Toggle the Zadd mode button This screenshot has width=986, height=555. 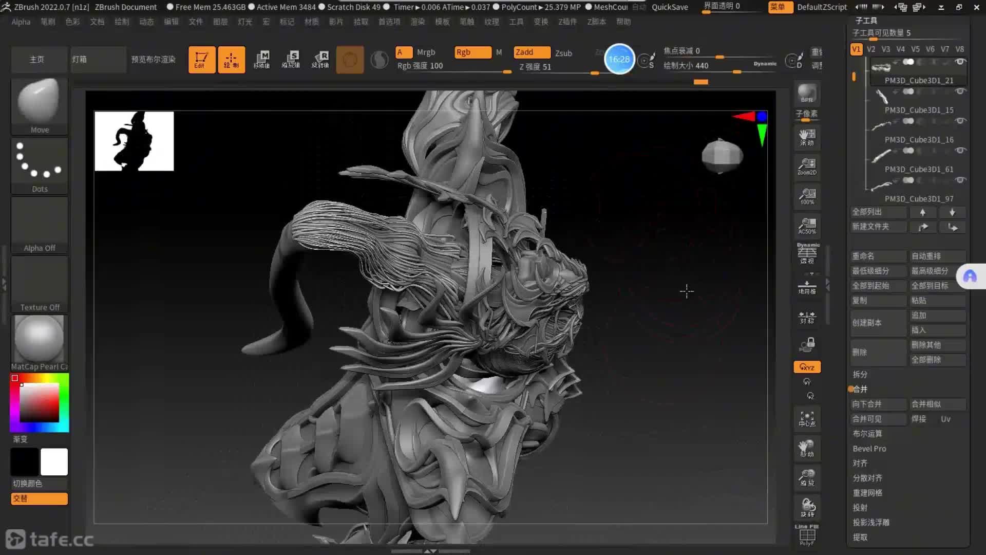(532, 52)
